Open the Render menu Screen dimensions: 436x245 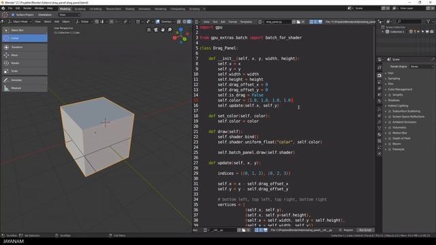27,8
